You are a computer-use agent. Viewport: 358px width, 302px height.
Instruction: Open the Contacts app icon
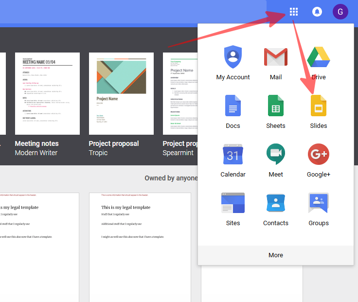click(x=276, y=203)
